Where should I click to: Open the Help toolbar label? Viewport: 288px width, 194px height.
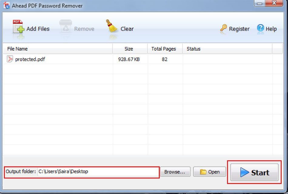[x=271, y=29]
